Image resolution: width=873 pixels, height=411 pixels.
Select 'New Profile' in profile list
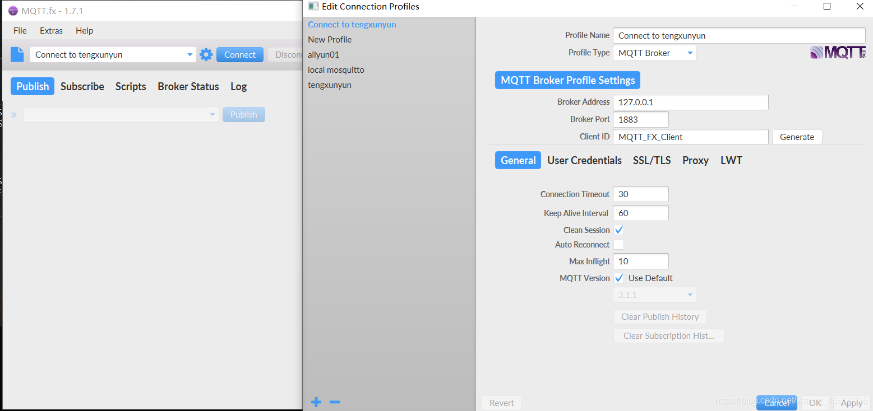(389, 40)
